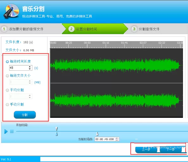Select 手动分割 radio option

point(7,105)
